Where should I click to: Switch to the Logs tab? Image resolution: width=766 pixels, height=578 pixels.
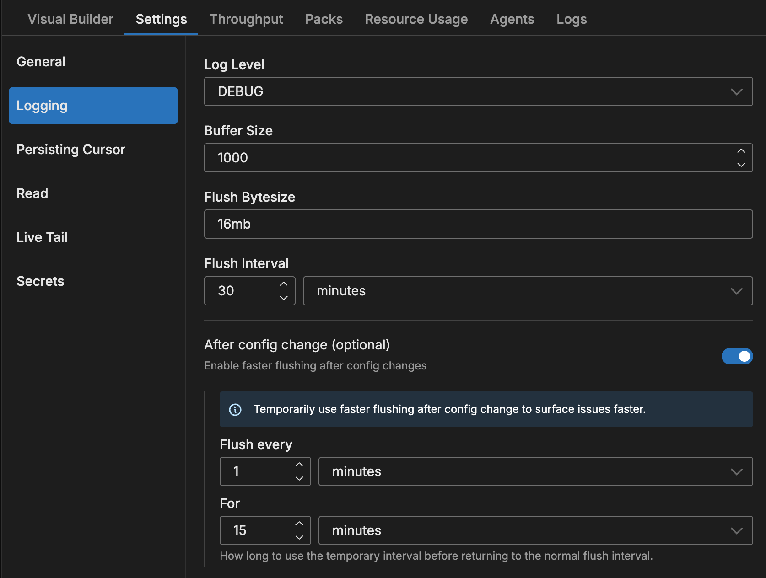pos(571,19)
